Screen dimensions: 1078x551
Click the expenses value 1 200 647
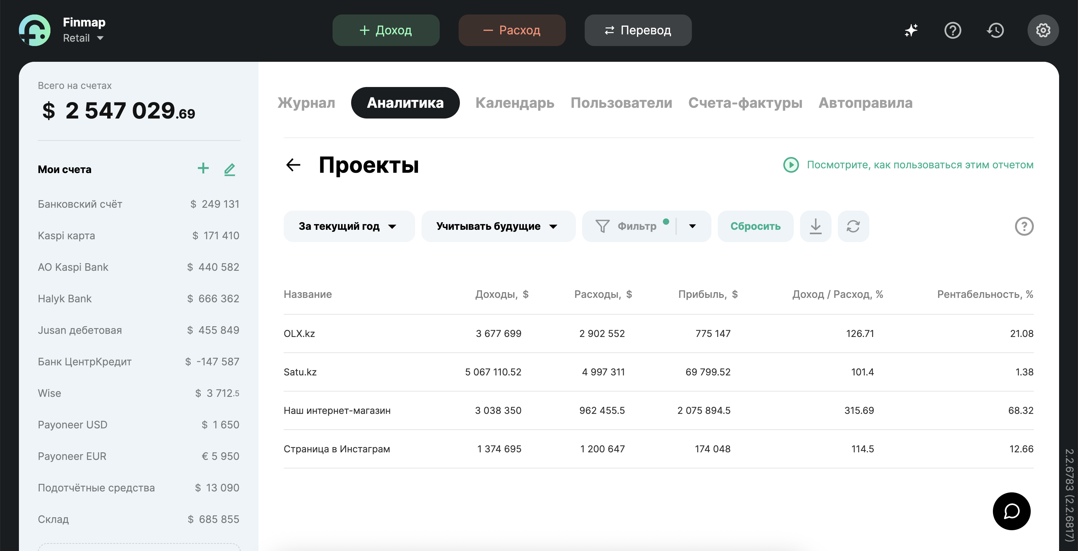[x=602, y=449]
